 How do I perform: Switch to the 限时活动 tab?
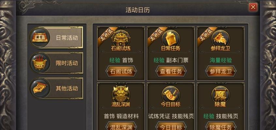click(x=56, y=63)
